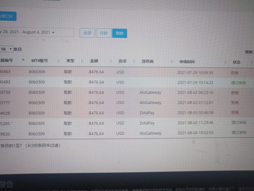Click 通过审核 status in the 10:14:23 row

point(239,83)
